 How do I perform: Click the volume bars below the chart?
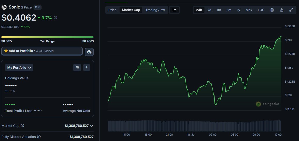pyautogui.click(x=194, y=126)
